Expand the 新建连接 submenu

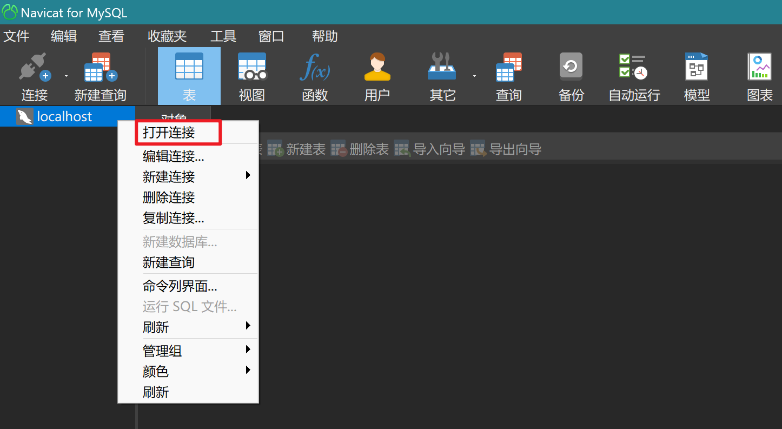tap(188, 176)
